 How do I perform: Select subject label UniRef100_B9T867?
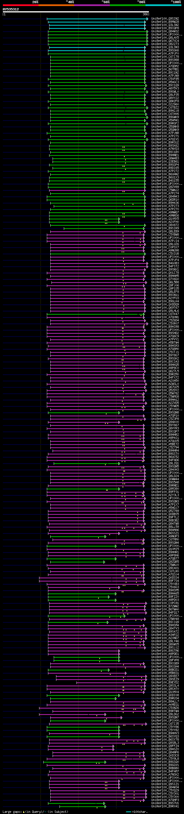[x=165, y=425]
